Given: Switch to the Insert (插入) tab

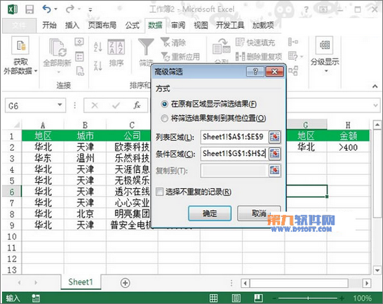Looking at the screenshot, I should [72, 25].
